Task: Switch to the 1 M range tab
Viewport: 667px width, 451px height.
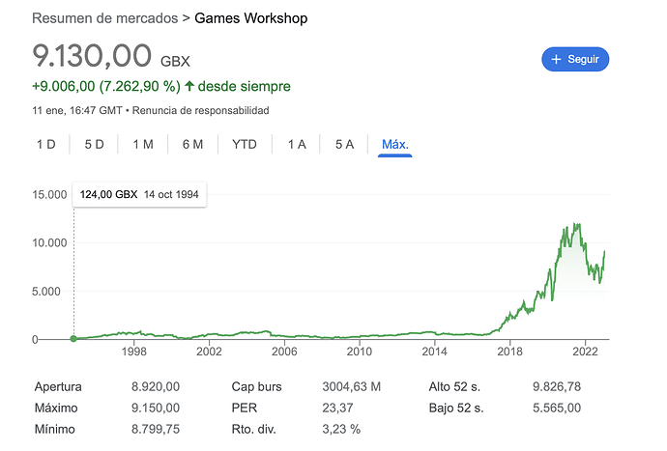Action: tap(143, 145)
